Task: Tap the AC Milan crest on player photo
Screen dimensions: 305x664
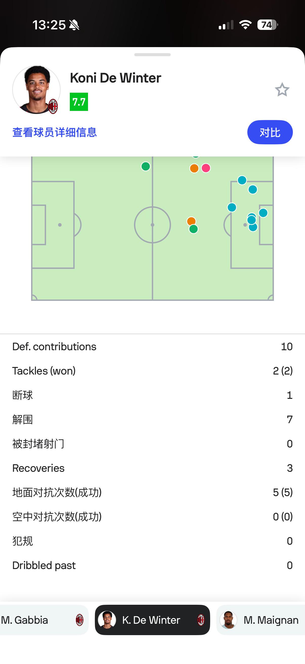Action: [x=53, y=106]
